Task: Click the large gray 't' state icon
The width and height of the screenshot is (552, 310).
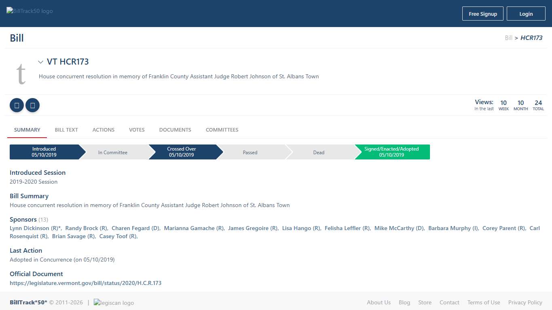Action: click(x=21, y=73)
